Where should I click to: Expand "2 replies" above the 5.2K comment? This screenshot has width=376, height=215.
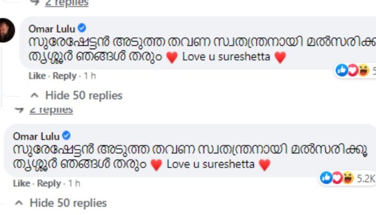click(x=51, y=109)
